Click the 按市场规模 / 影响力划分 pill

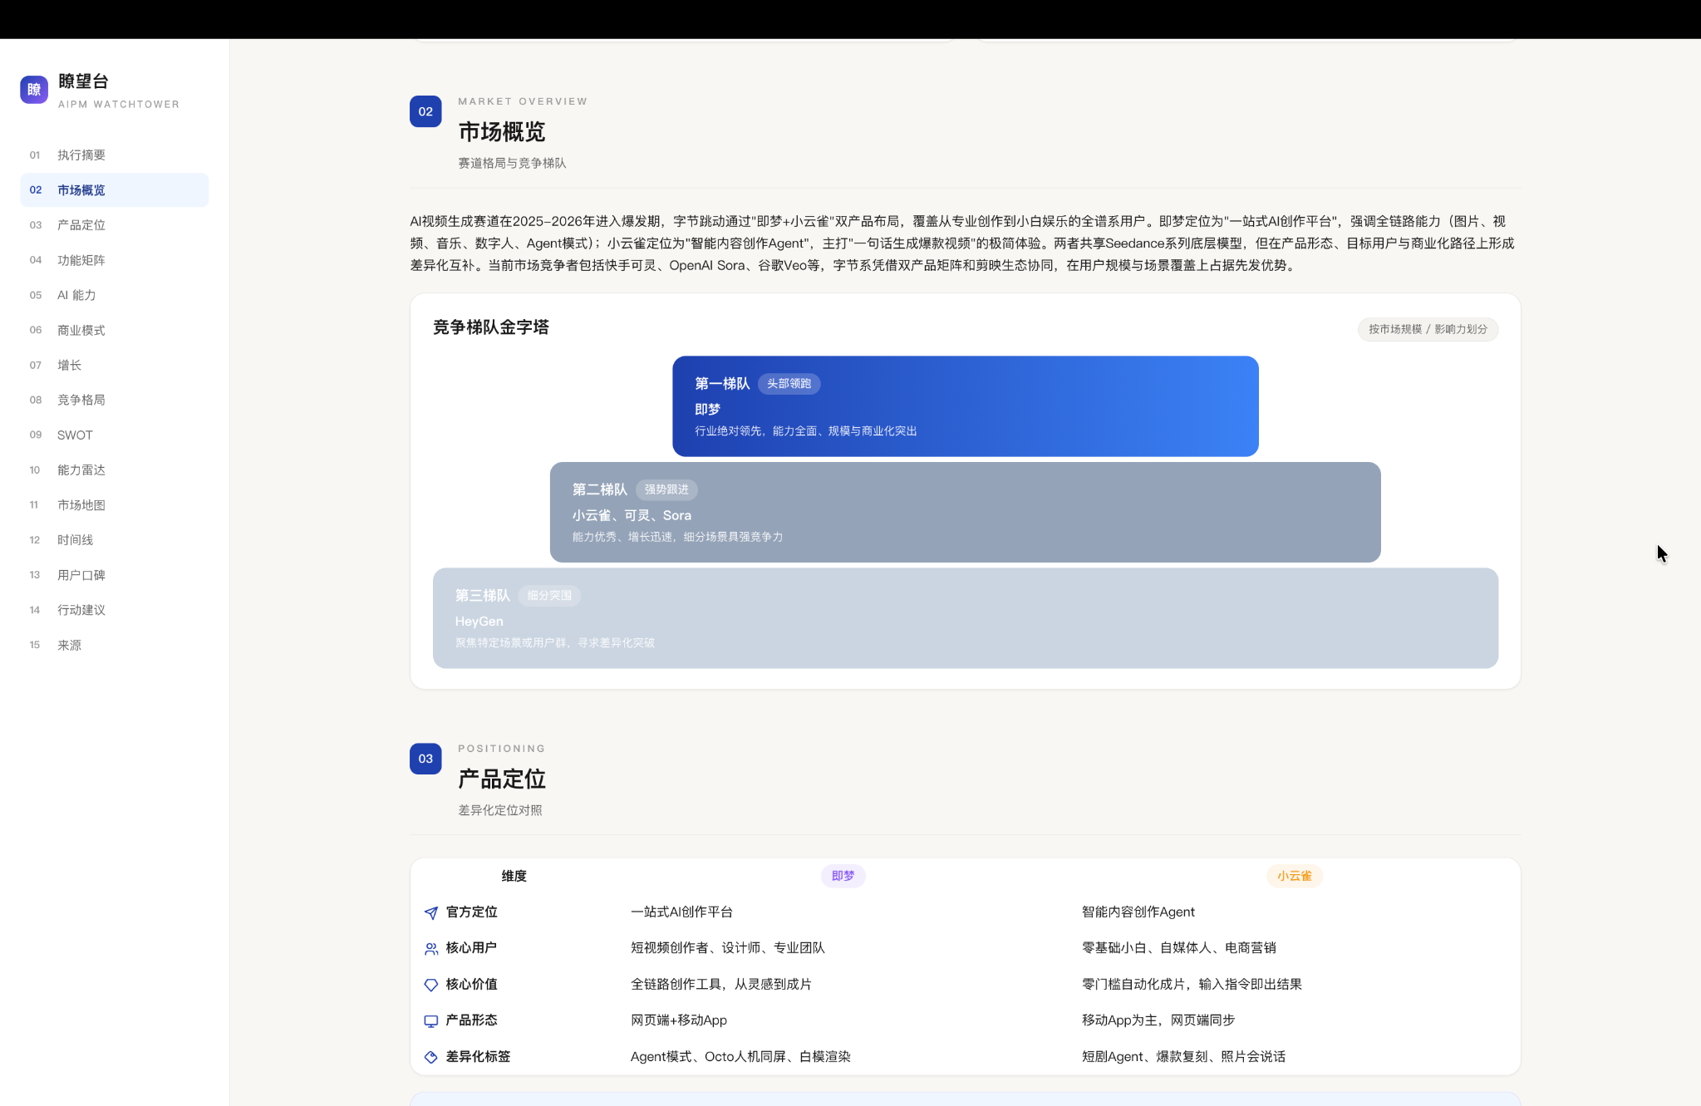(x=1428, y=329)
